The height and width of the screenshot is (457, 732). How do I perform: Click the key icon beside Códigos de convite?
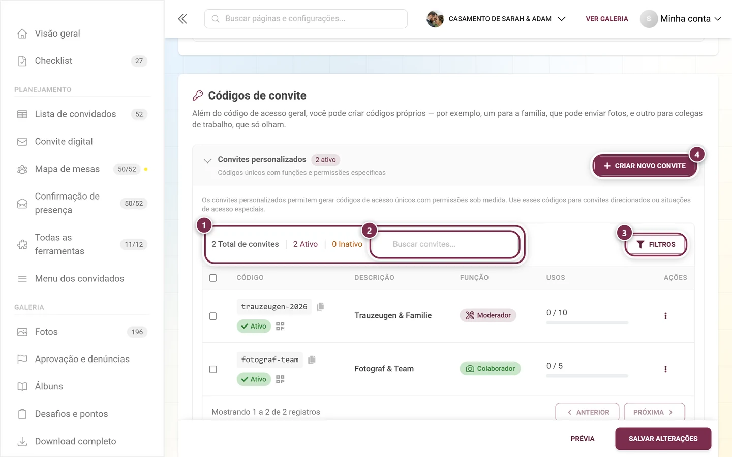click(198, 95)
